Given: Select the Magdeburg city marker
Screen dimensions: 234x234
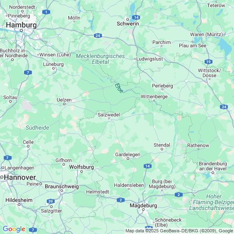Looking at the screenshot, I should pos(143,210).
